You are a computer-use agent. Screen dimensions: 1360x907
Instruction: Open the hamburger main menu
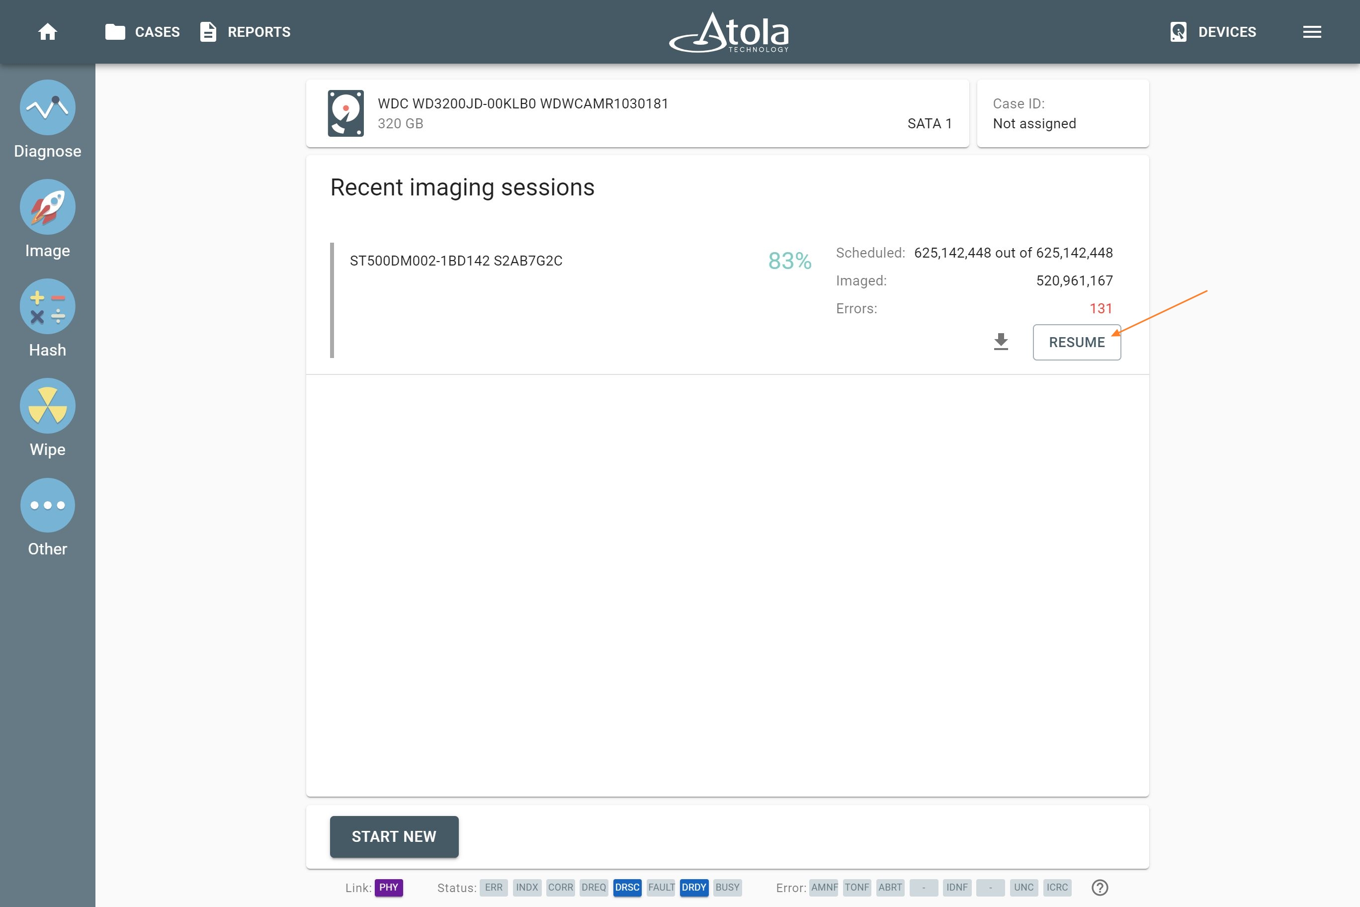tap(1312, 32)
